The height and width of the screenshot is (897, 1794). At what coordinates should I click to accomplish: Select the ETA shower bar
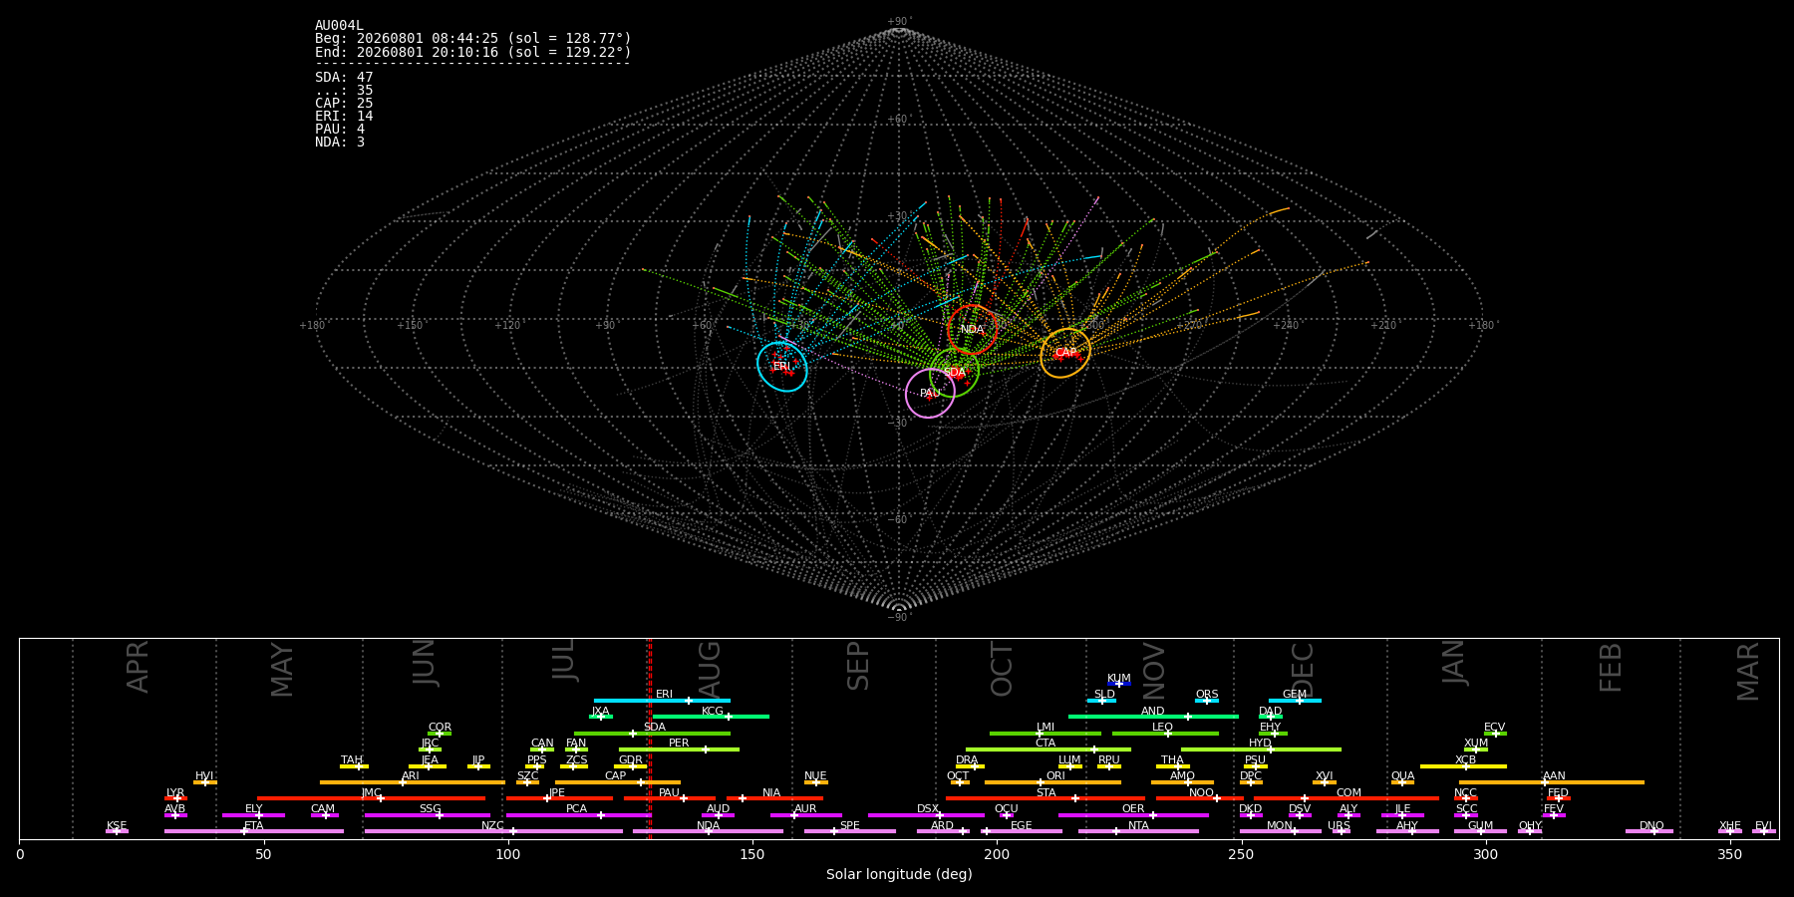click(254, 831)
